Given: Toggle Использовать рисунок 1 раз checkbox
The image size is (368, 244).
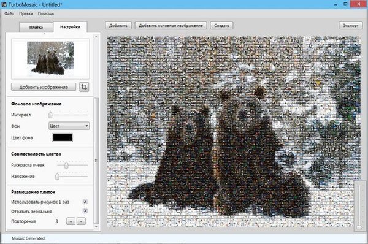Looking at the screenshot, I should coord(85,202).
